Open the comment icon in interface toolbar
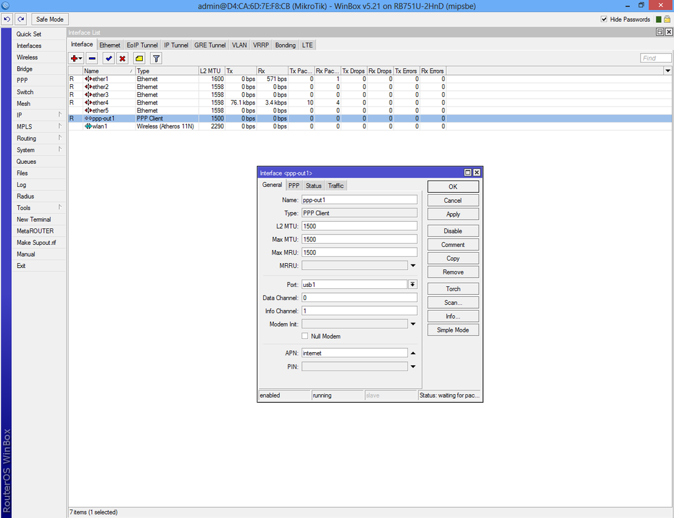Screen dimensions: 674x518 (139, 59)
